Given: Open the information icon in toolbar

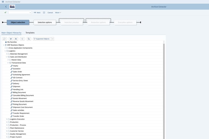Looking at the screenshot, I should click(x=44, y=13).
